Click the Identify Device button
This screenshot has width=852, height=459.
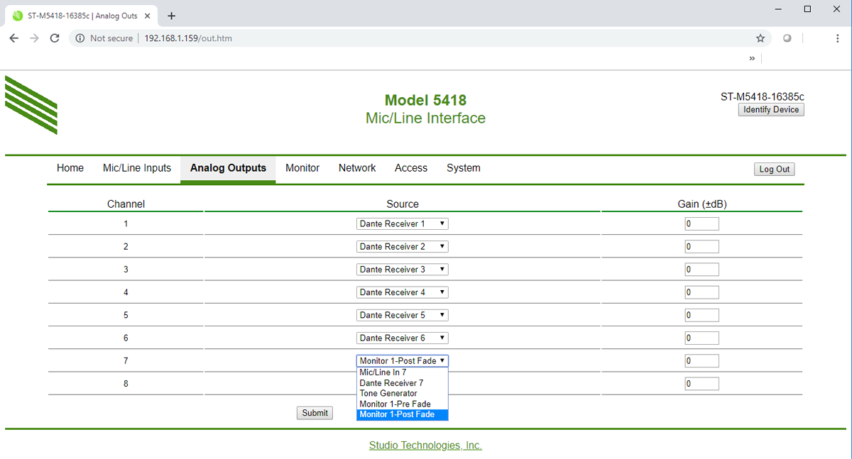[771, 110]
